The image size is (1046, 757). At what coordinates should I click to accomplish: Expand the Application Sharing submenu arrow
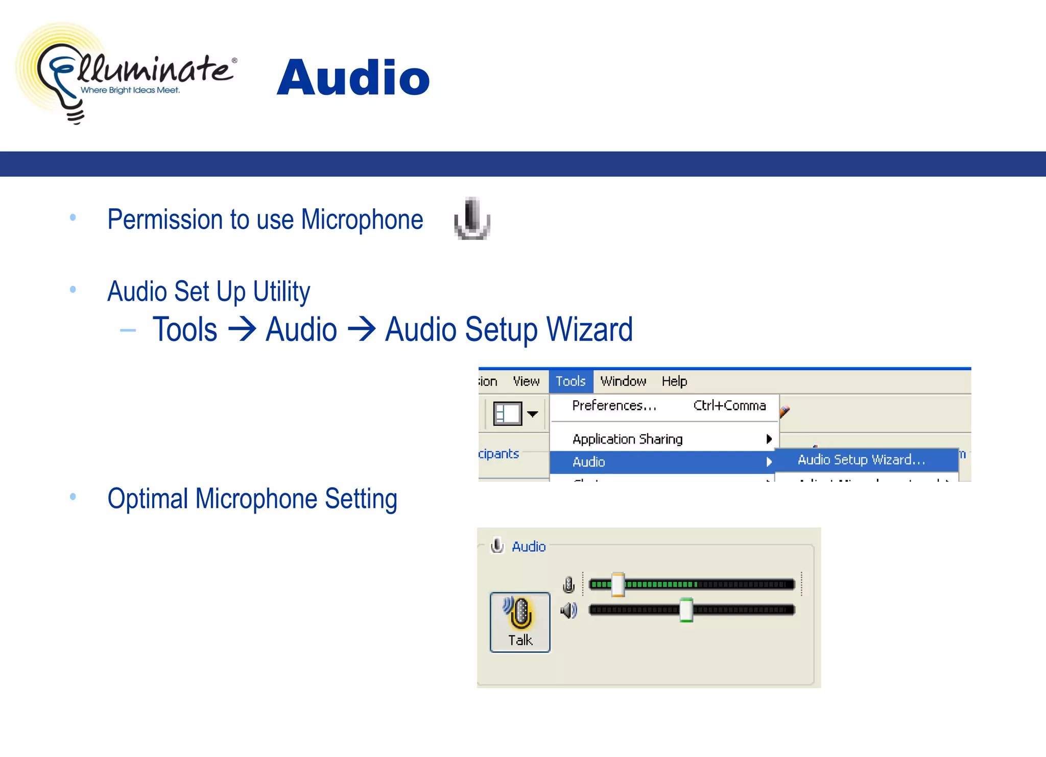[x=769, y=439]
